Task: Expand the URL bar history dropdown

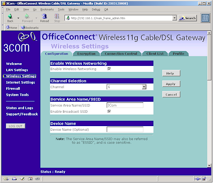Action: point(174,18)
